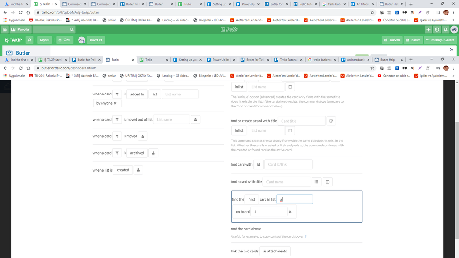Click the person icon next to 'created'
Screen dimensions: 459x258
138,170
